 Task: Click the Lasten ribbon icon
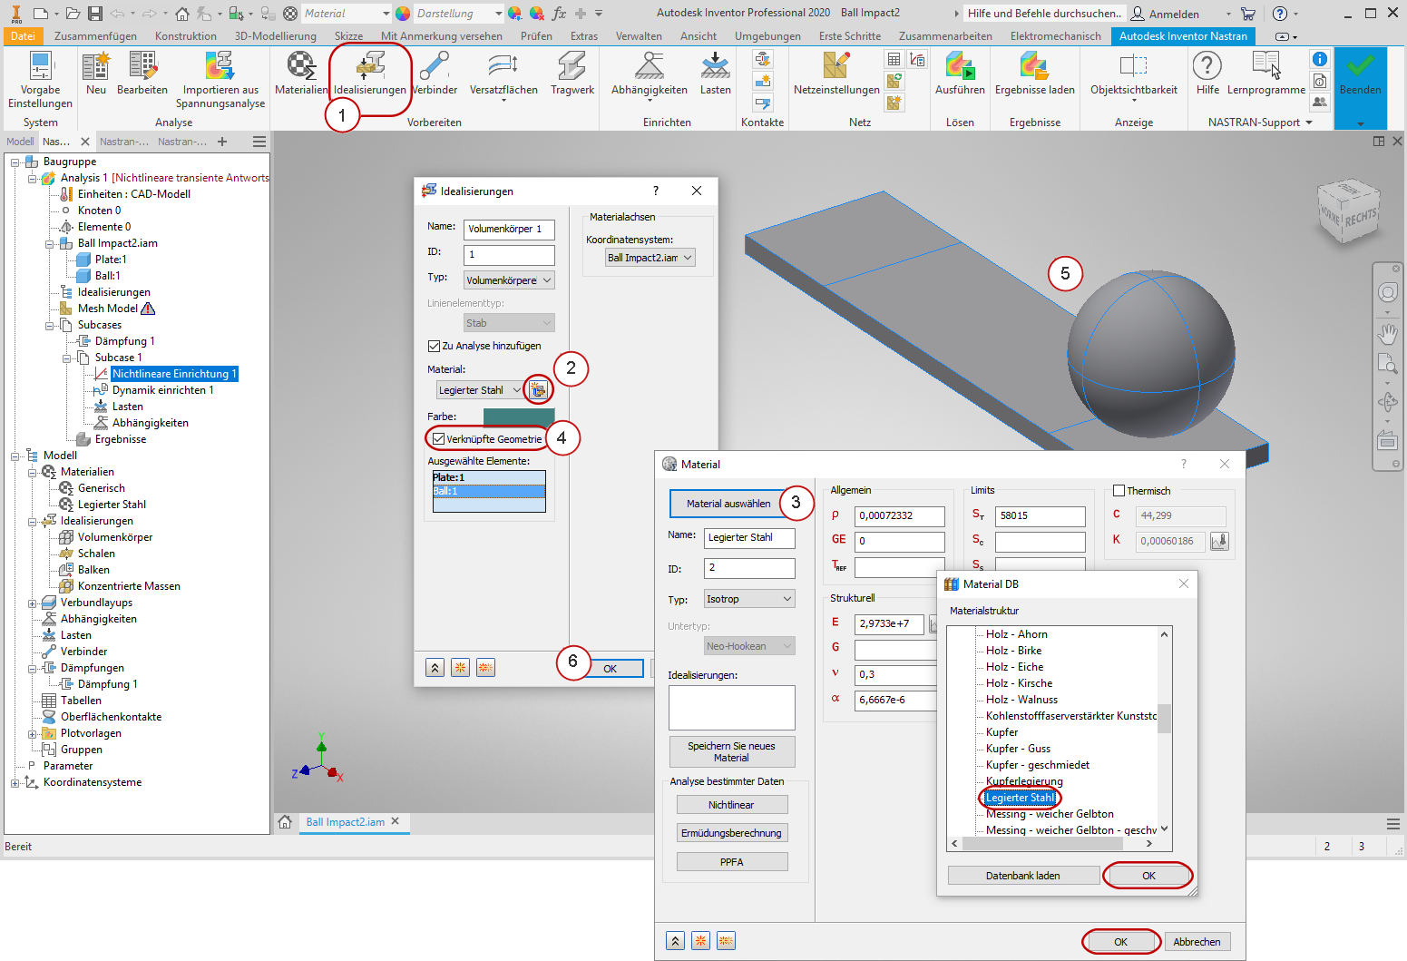tap(715, 73)
